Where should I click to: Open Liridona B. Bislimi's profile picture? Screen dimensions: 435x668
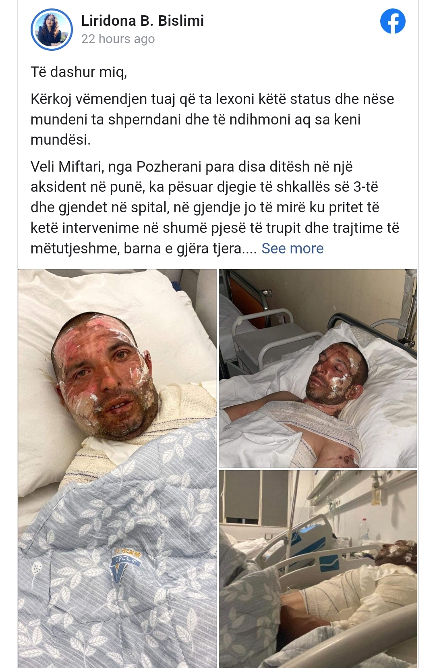click(x=52, y=30)
